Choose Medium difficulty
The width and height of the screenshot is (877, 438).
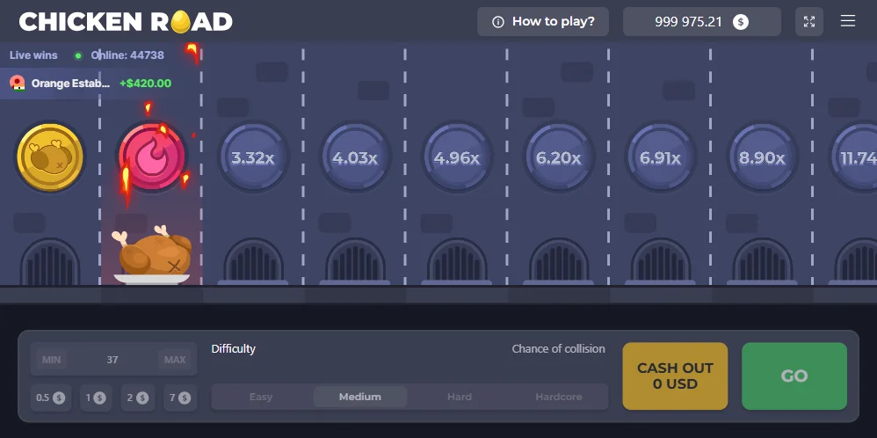(360, 397)
